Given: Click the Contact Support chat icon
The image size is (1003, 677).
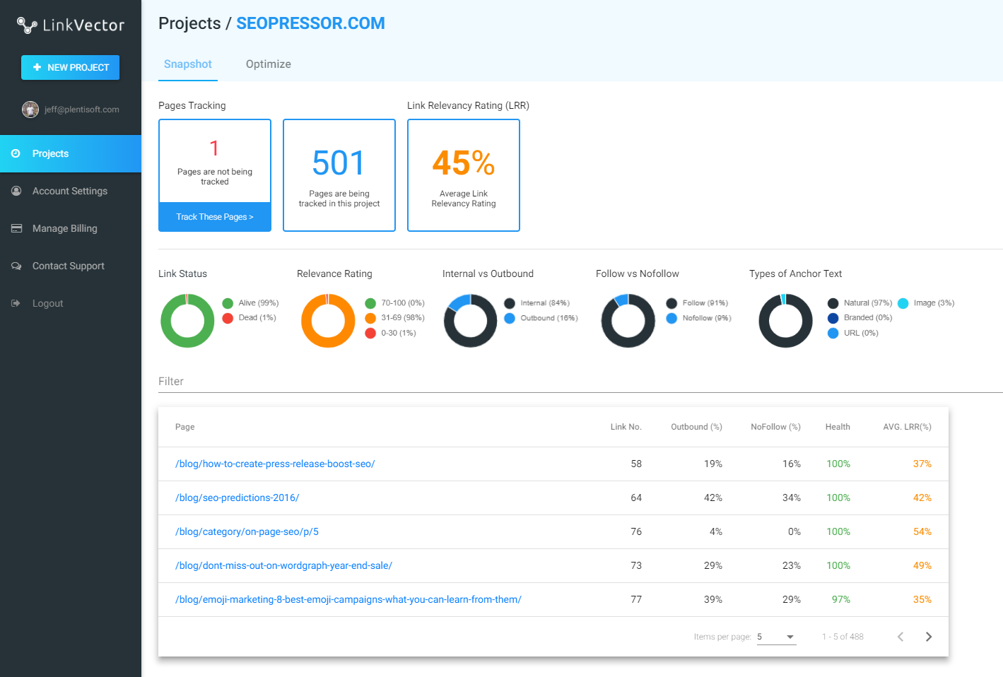Looking at the screenshot, I should pyautogui.click(x=16, y=266).
